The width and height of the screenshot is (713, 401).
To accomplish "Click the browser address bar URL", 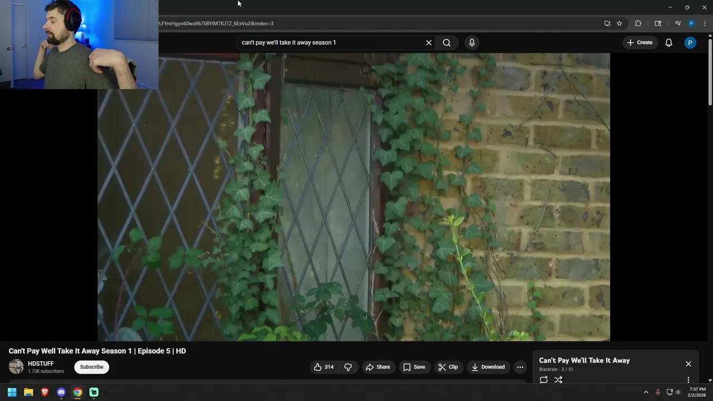I will coord(216,23).
